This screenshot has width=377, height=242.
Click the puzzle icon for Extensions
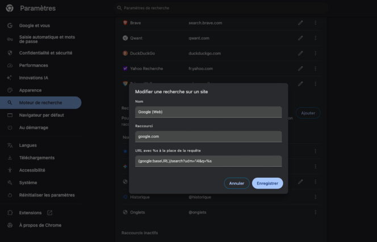point(10,212)
